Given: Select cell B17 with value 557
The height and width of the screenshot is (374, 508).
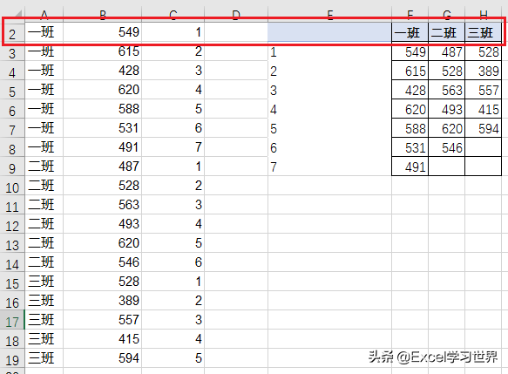Looking at the screenshot, I should [x=102, y=320].
